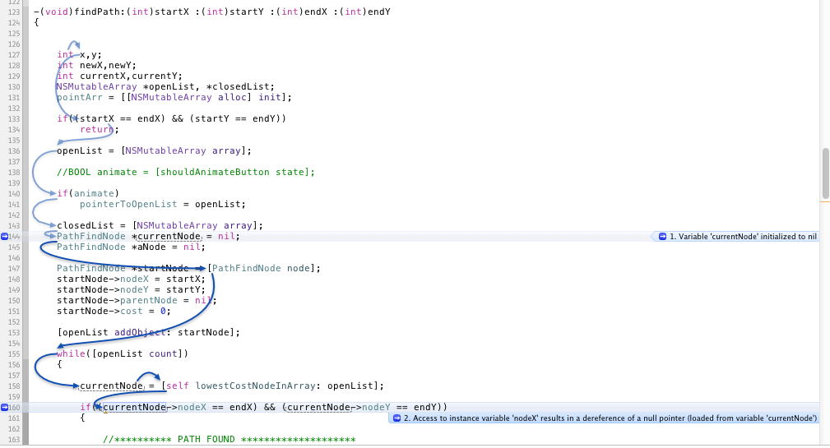Click the orange issue marker in the scrollbar
The height and width of the screenshot is (448, 830).
click(825, 201)
